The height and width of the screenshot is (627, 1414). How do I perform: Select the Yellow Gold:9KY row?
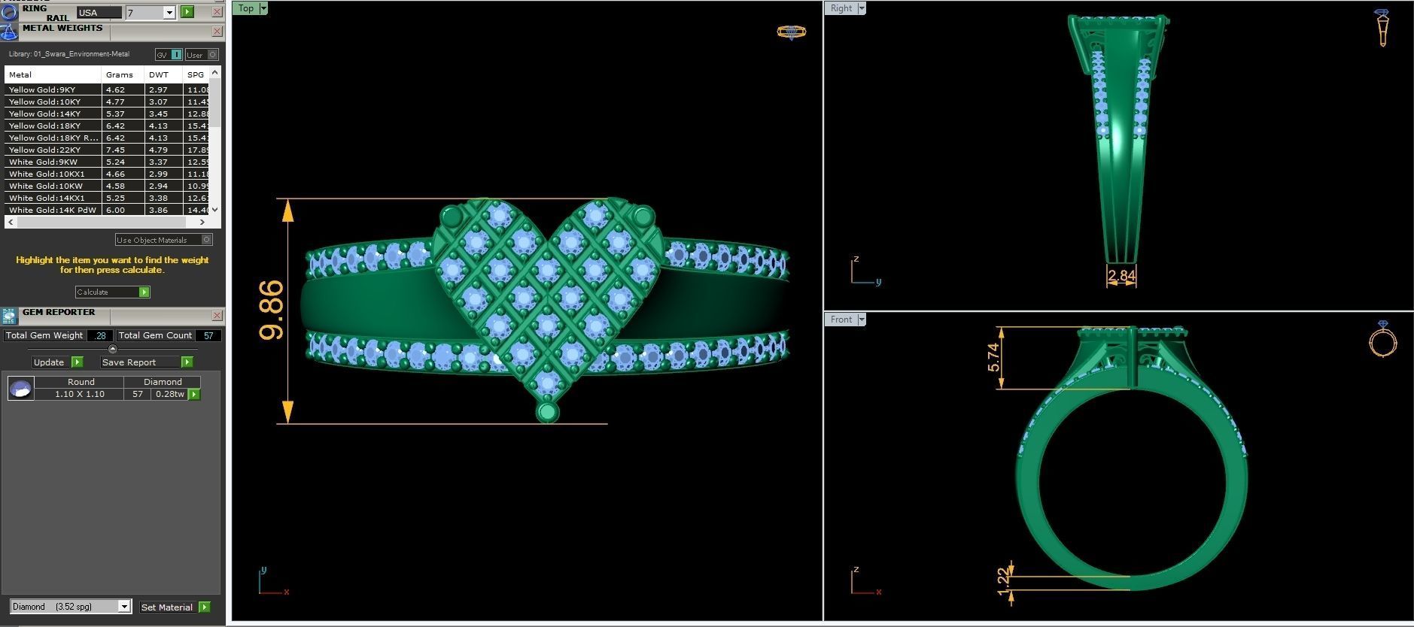107,89
